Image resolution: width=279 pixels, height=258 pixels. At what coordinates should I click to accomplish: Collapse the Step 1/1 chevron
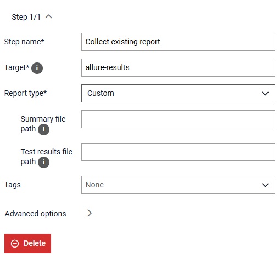[x=49, y=17]
